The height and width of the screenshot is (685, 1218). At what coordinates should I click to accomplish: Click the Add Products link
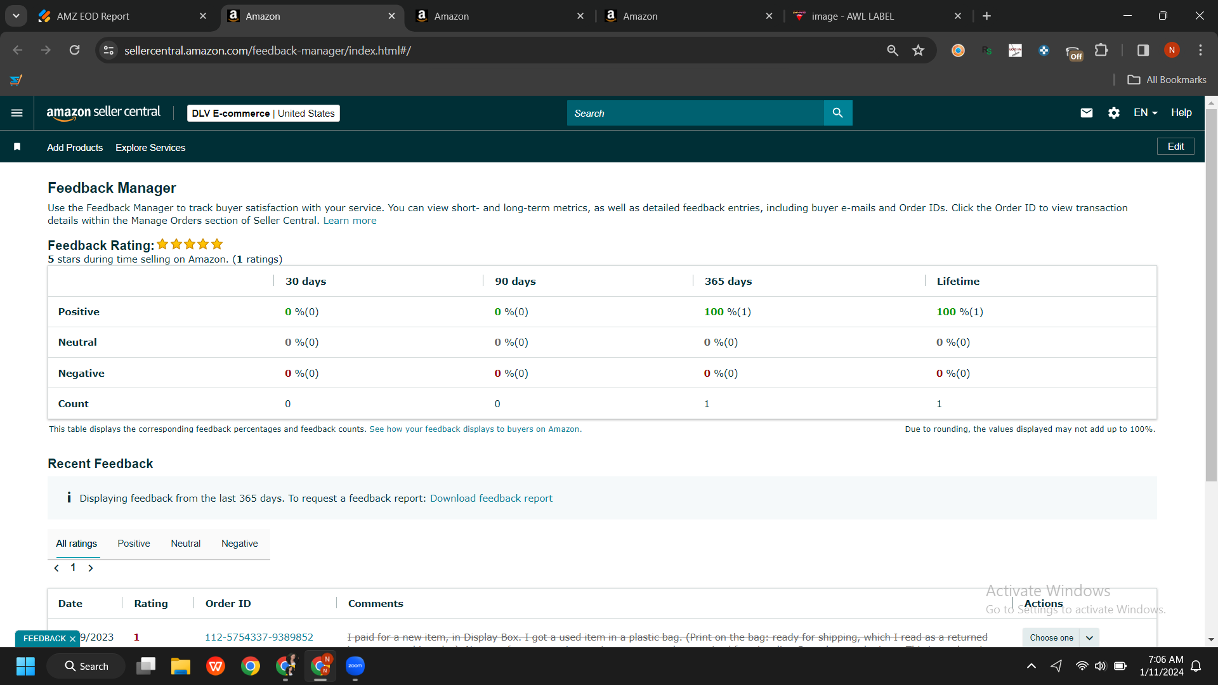pos(75,147)
